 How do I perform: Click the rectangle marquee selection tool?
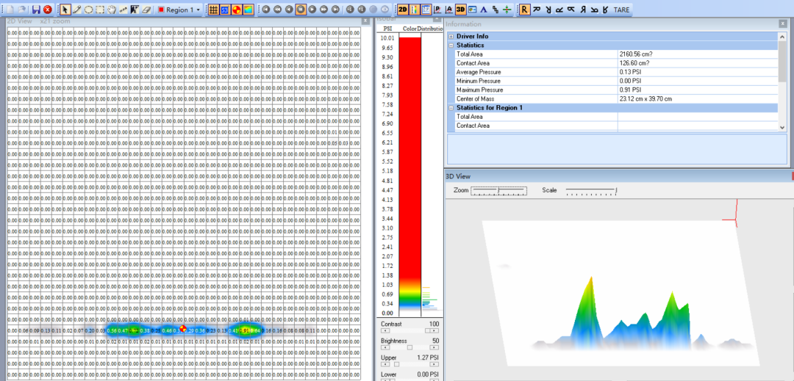coord(100,10)
